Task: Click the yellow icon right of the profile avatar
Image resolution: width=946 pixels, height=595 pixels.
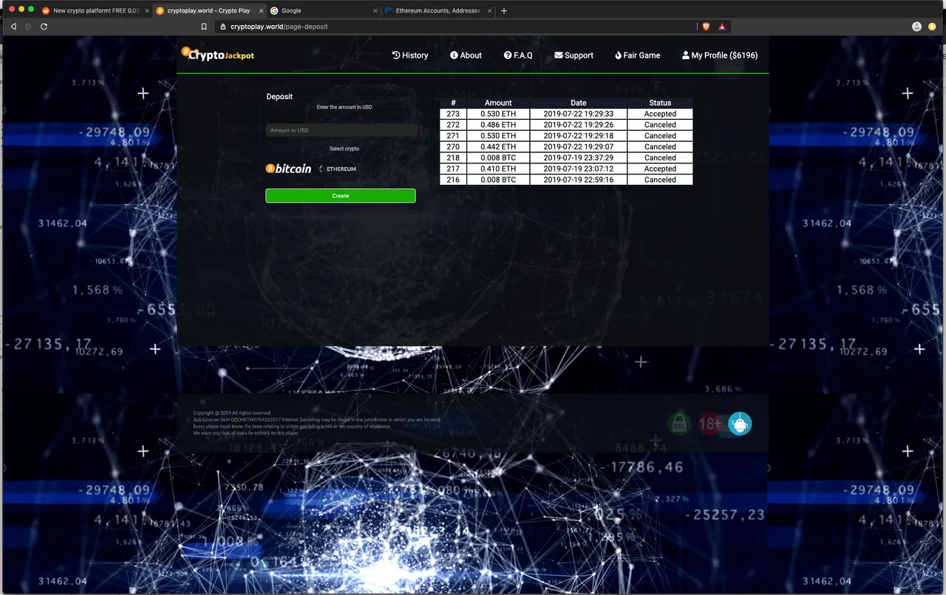Action: (932, 27)
